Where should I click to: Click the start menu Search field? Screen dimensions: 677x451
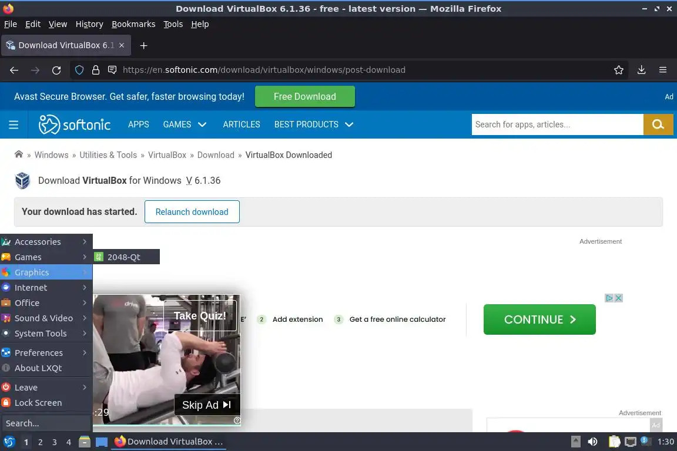[46, 423]
